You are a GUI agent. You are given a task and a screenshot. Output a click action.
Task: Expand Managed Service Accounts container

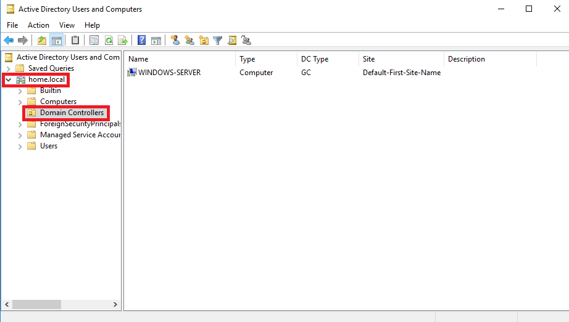click(x=20, y=135)
